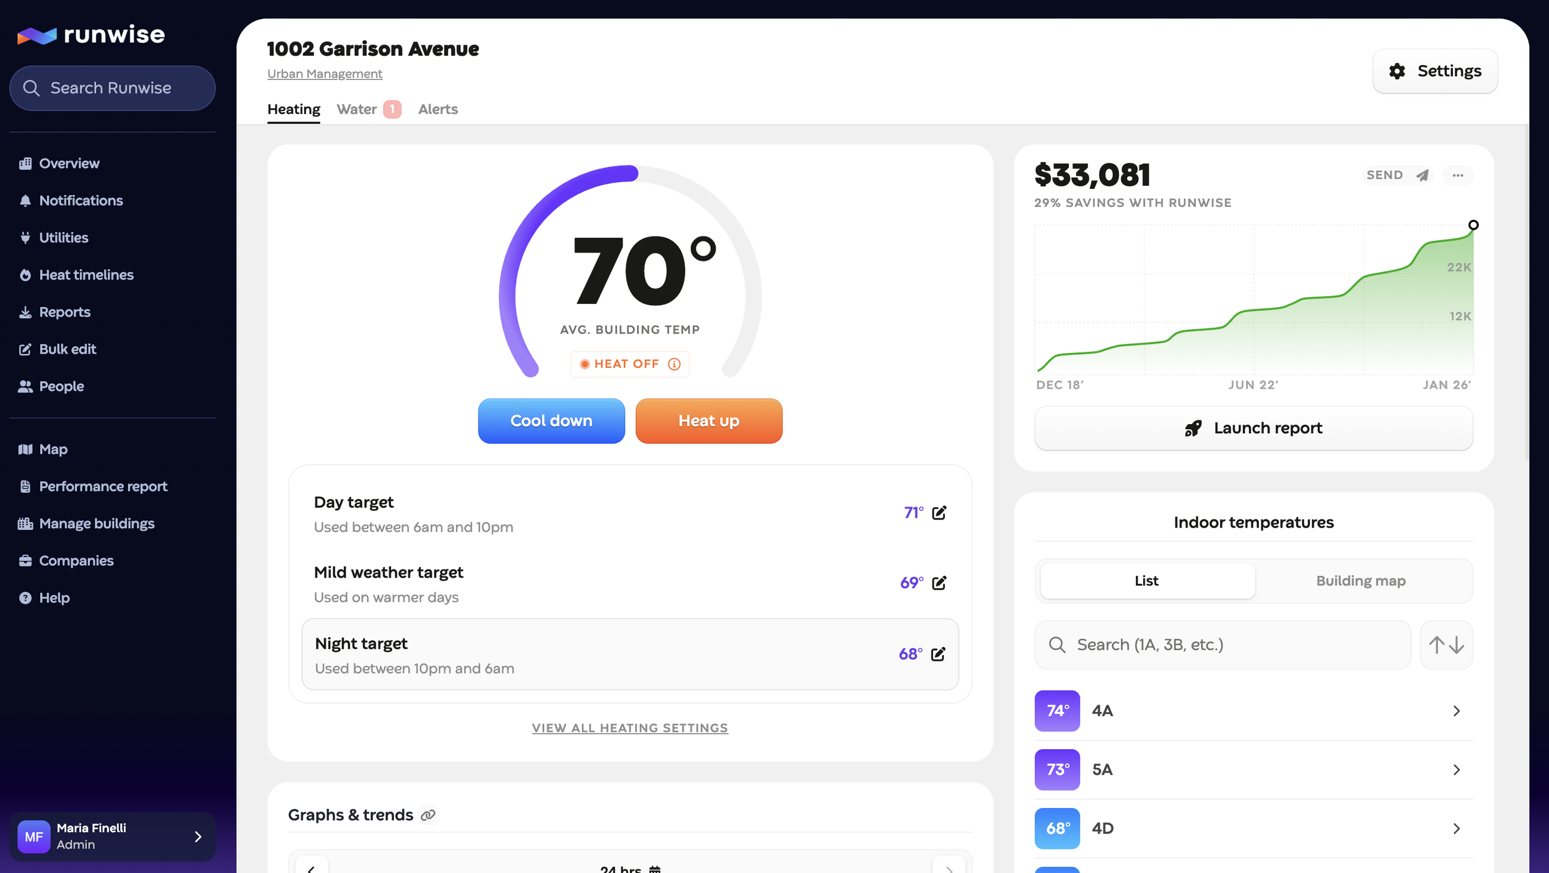Open the Alerts tab

point(437,110)
